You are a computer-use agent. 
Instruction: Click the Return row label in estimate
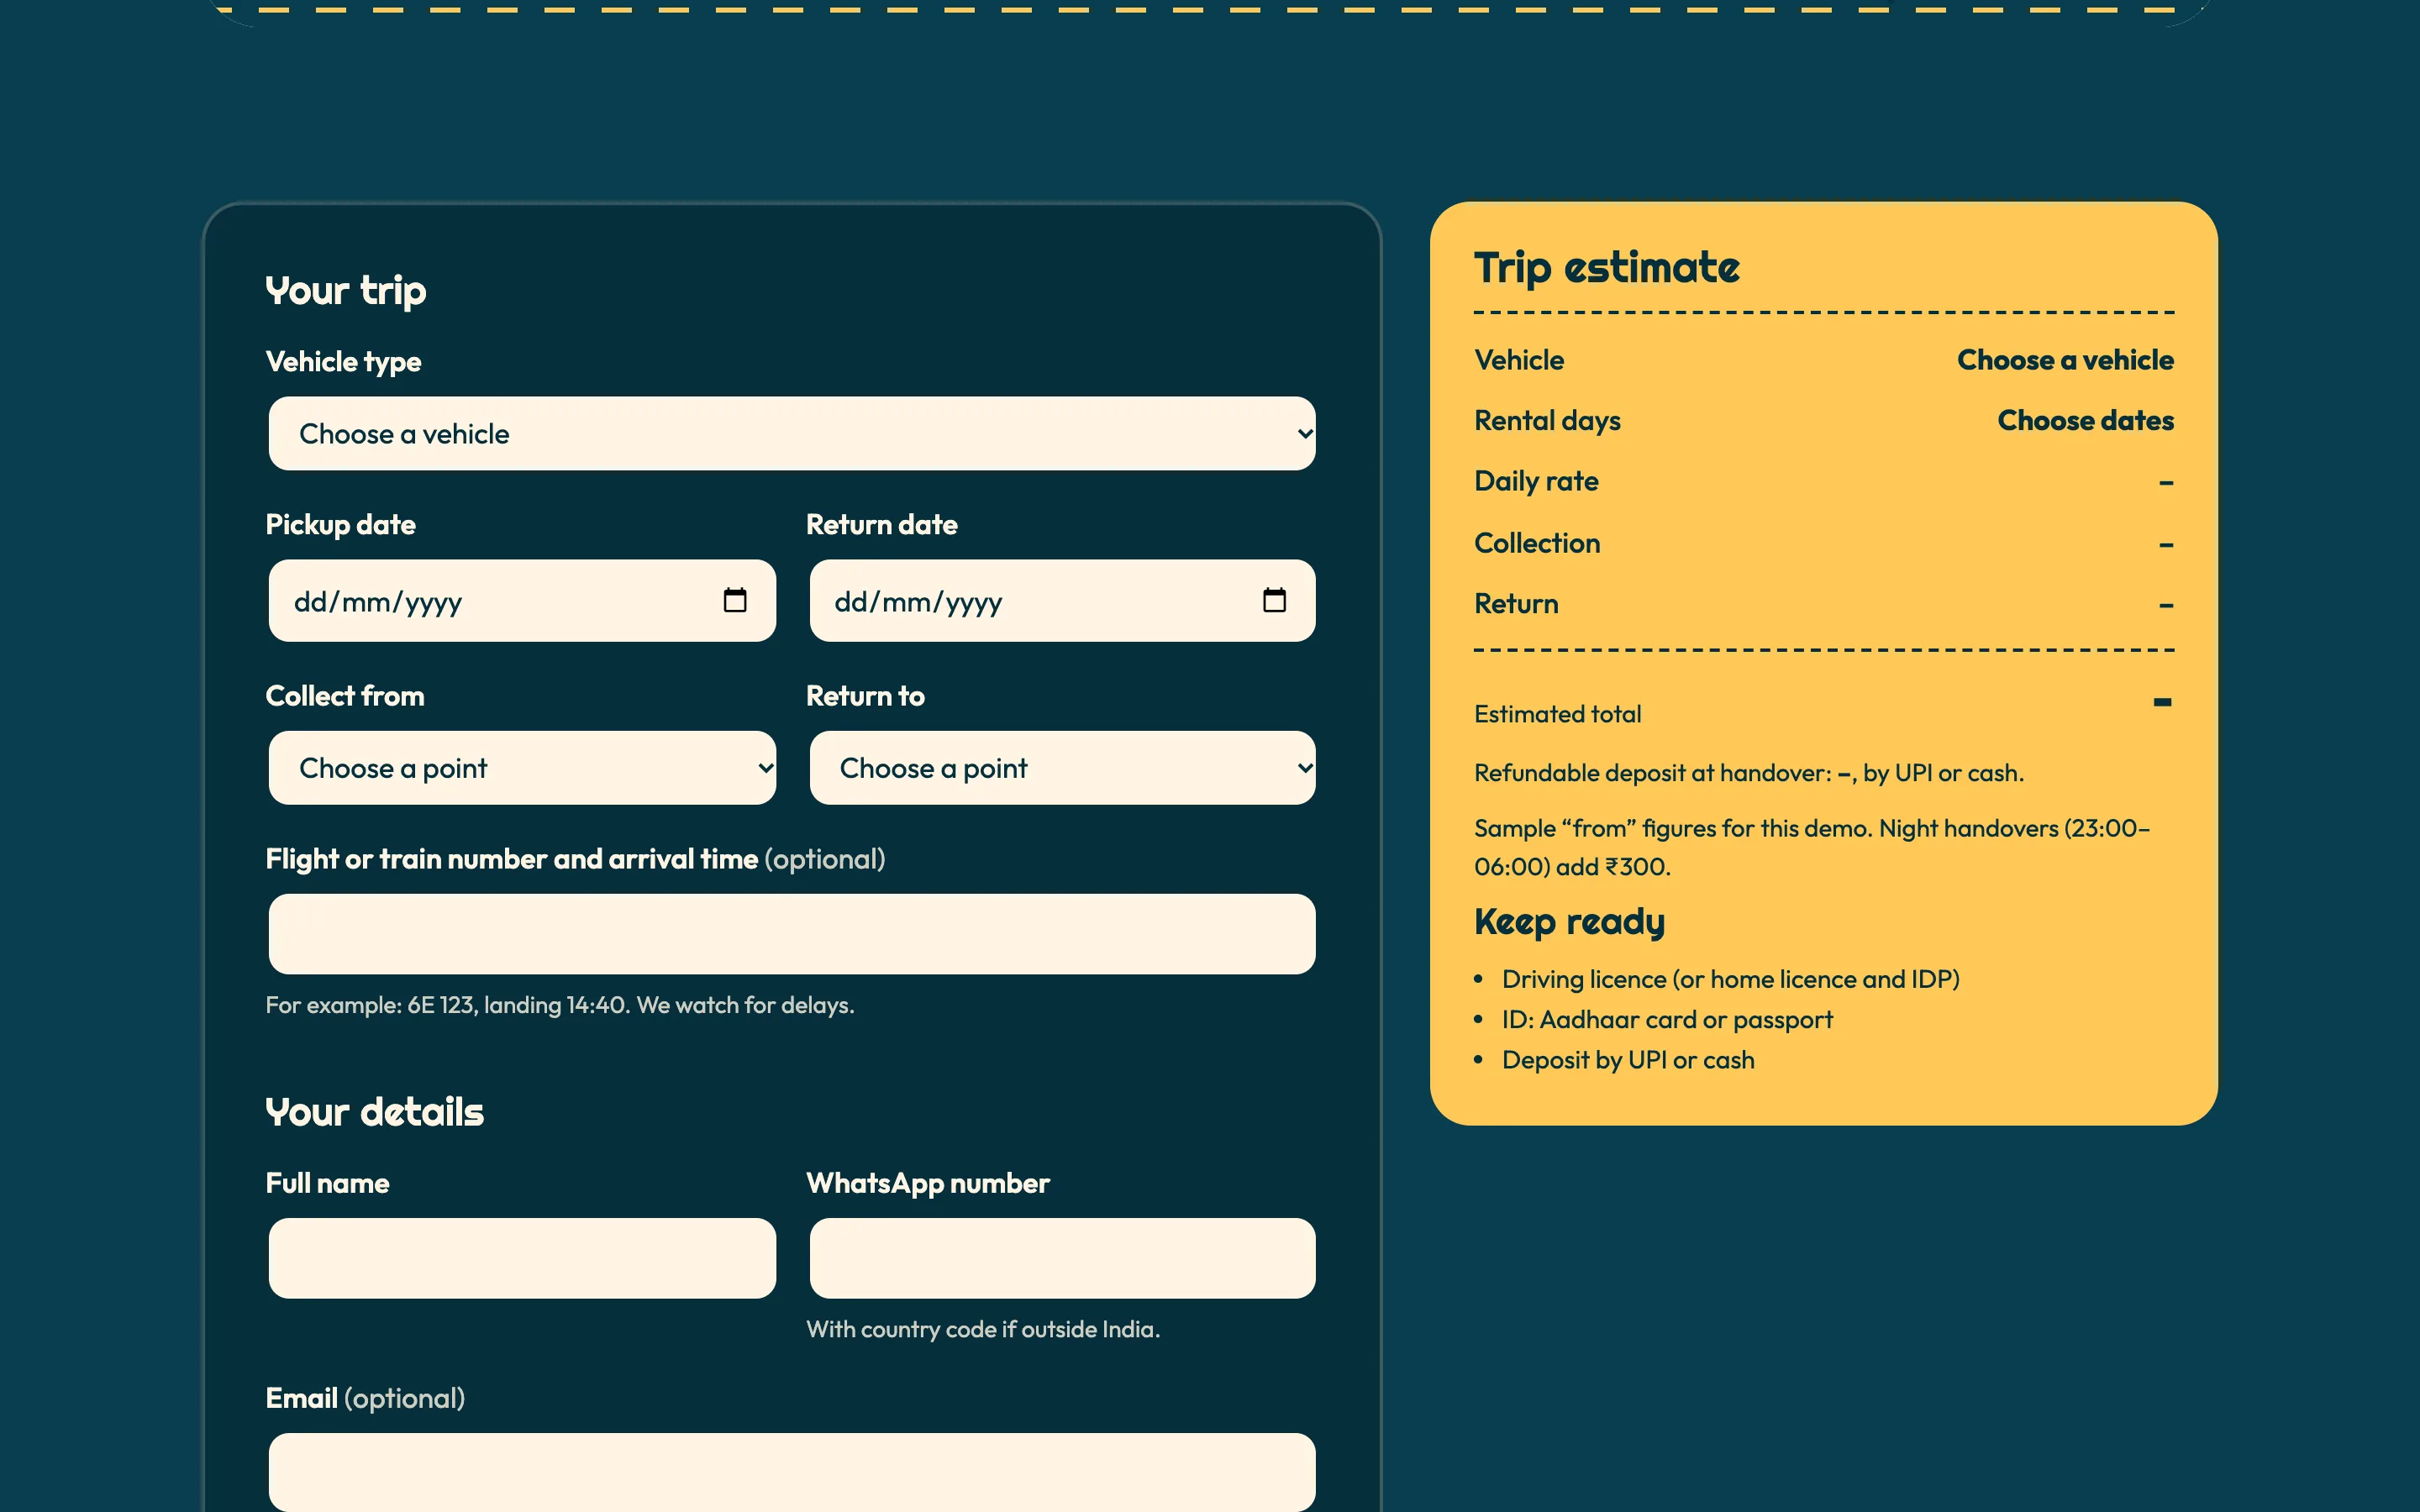point(1516,604)
